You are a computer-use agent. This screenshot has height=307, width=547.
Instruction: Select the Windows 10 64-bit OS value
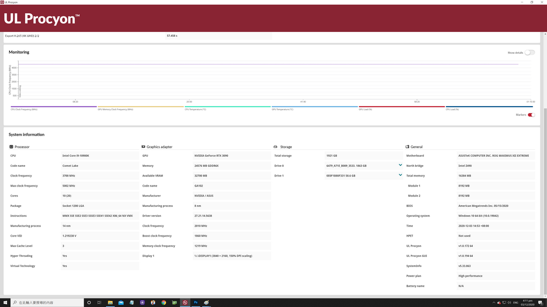[478, 216]
